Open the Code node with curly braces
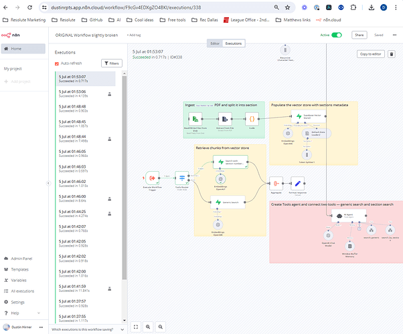This screenshot has width=403, height=334. click(252, 119)
